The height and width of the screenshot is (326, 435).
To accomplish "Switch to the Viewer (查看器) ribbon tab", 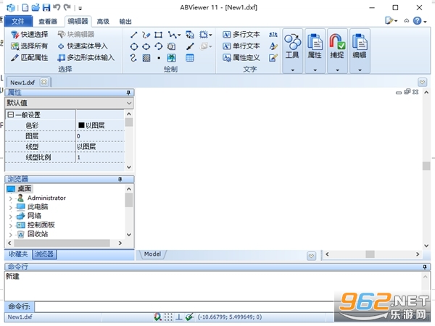I will 48,21.
